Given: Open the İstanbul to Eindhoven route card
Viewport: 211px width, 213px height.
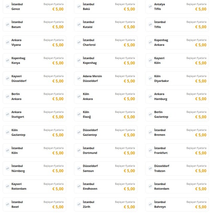Looking at the screenshot, I should [x=105, y=186].
